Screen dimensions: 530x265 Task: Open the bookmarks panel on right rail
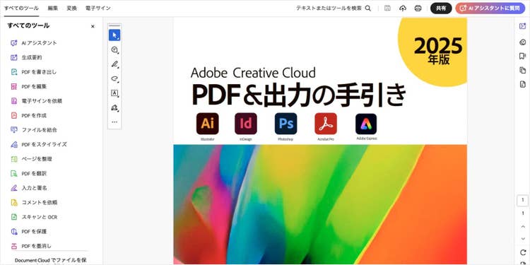click(522, 56)
